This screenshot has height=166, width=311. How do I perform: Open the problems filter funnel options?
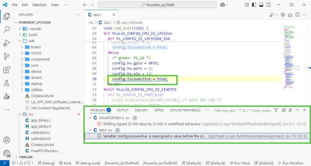click(x=276, y=110)
